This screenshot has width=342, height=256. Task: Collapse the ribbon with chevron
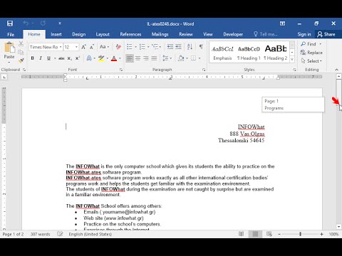pyautogui.click(x=336, y=70)
